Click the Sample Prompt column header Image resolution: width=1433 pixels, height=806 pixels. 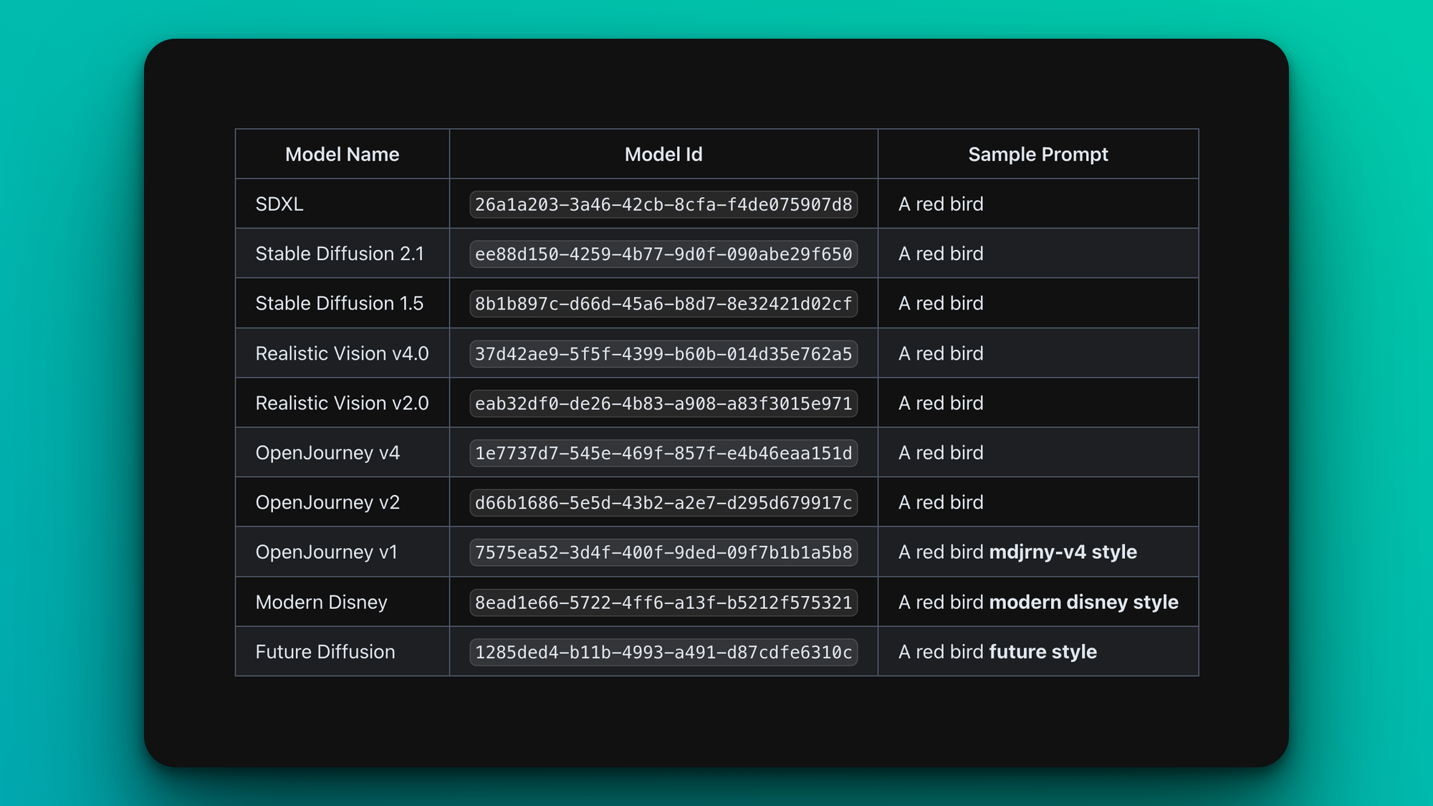1037,154
